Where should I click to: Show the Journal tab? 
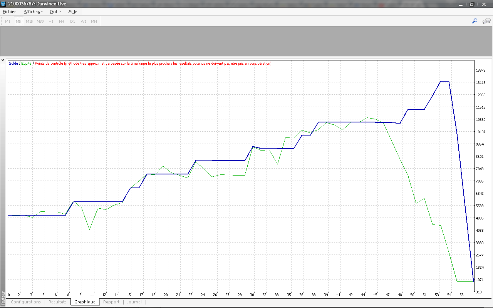(134, 302)
